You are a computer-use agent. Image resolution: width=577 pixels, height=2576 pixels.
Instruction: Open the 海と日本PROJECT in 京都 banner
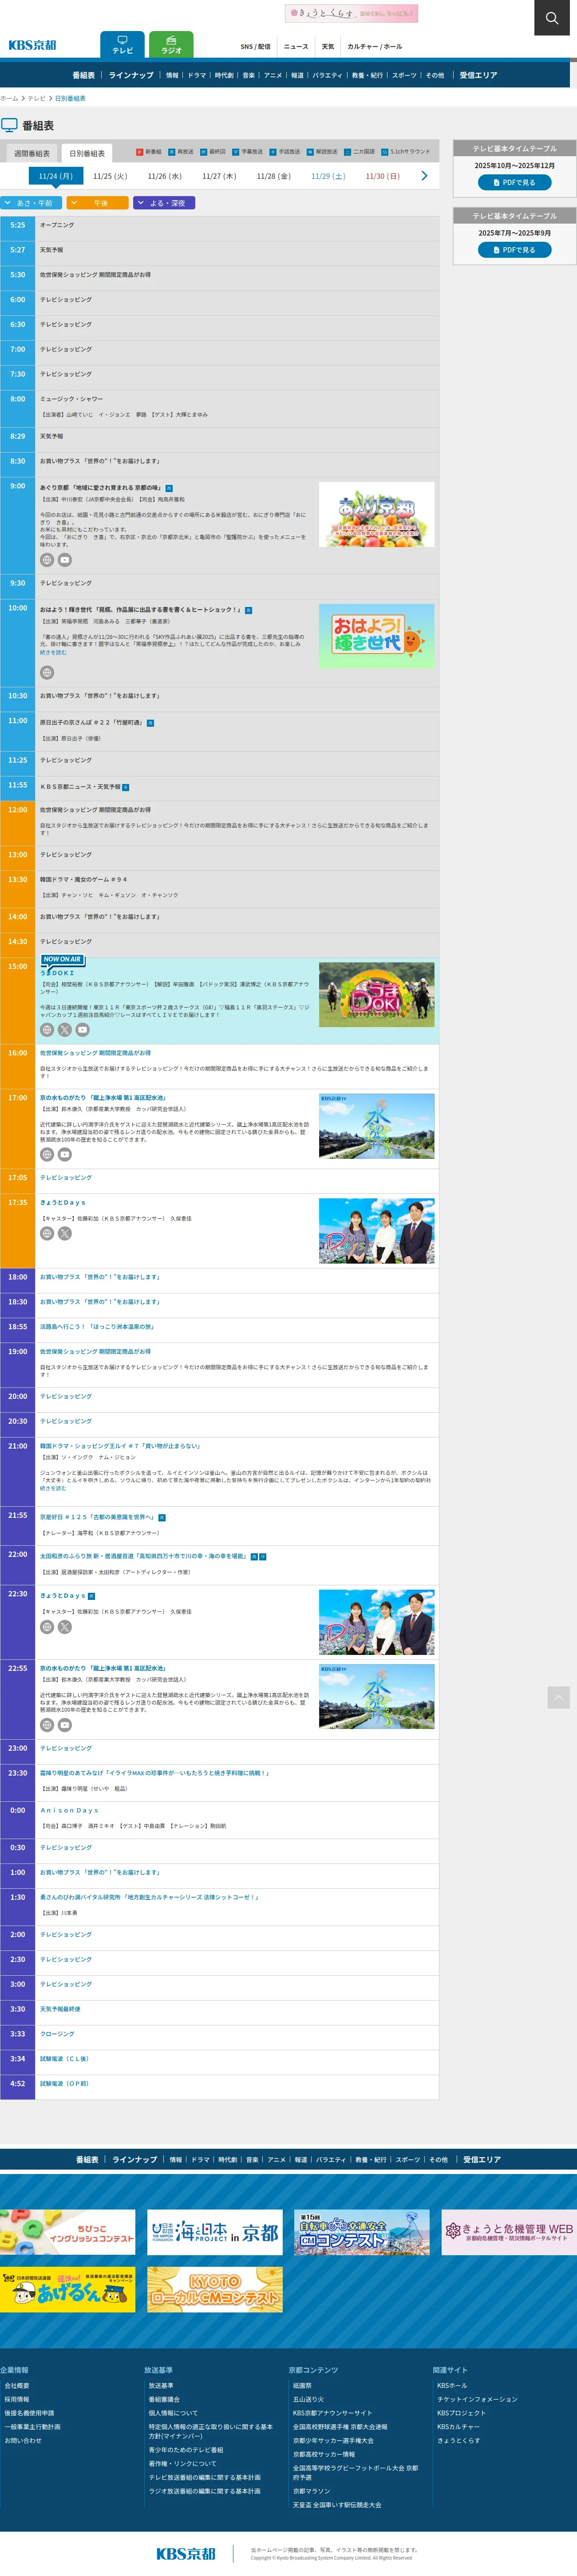[215, 2232]
